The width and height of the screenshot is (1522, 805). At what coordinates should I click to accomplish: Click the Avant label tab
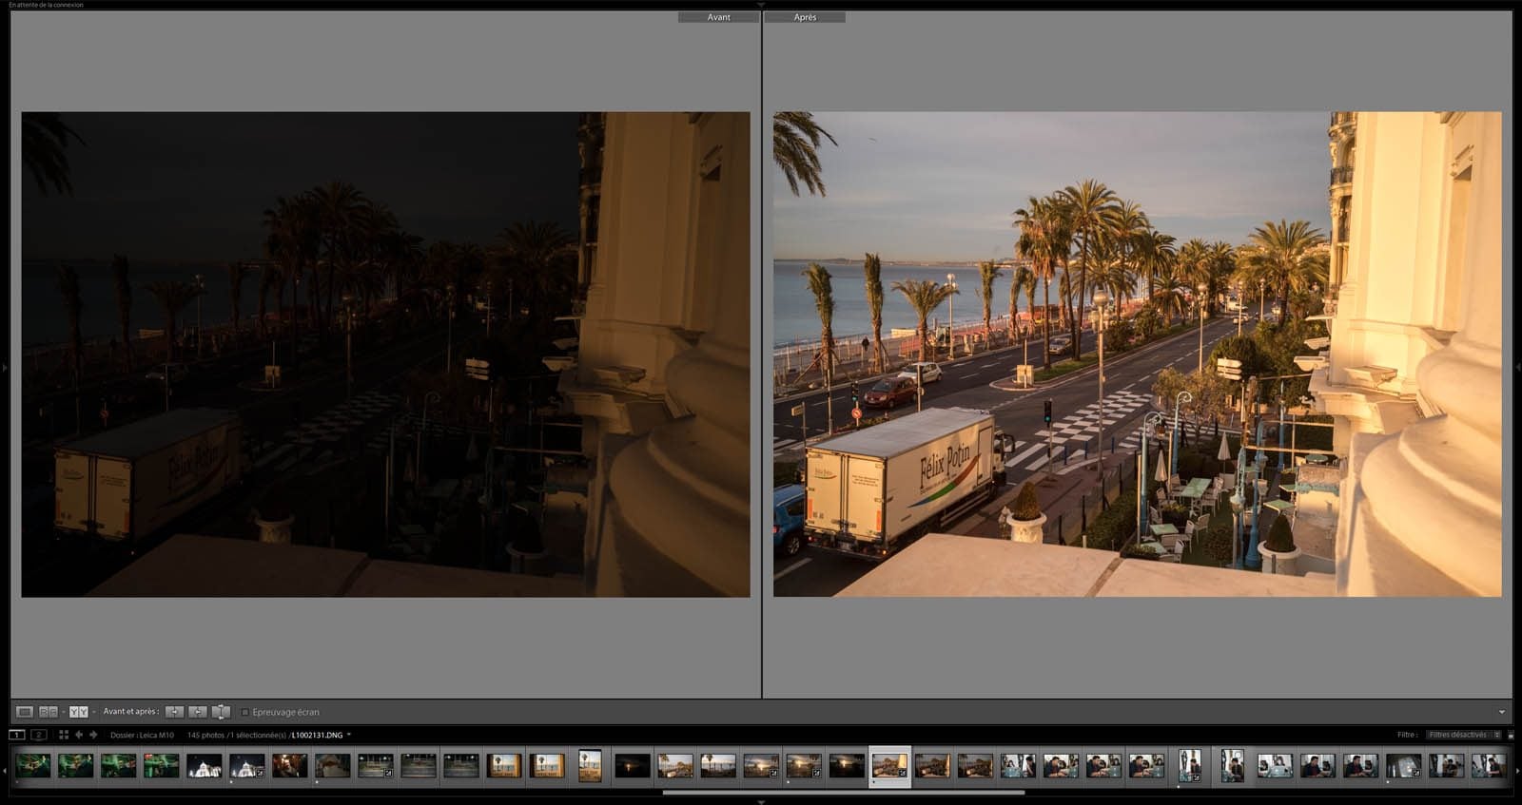718,17
